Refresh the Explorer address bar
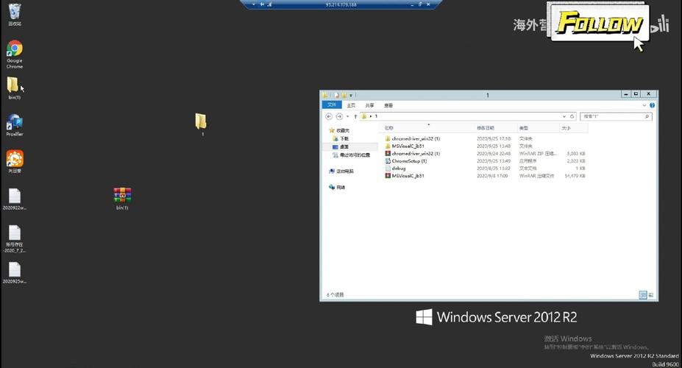 click(x=572, y=116)
